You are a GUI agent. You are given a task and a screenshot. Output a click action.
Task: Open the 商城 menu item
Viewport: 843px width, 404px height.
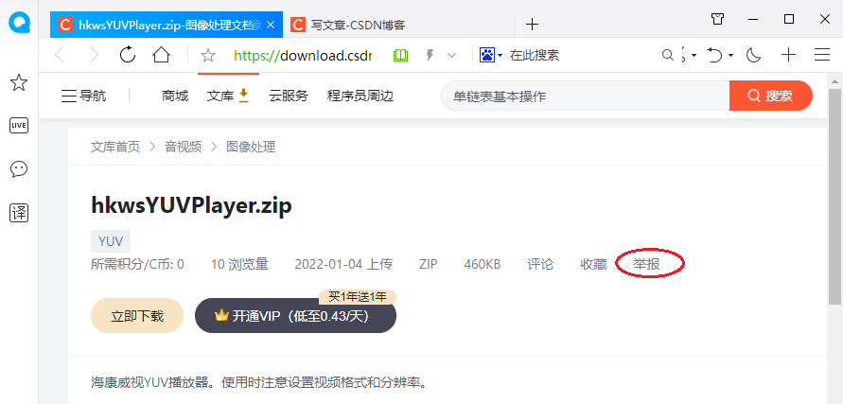pos(175,97)
